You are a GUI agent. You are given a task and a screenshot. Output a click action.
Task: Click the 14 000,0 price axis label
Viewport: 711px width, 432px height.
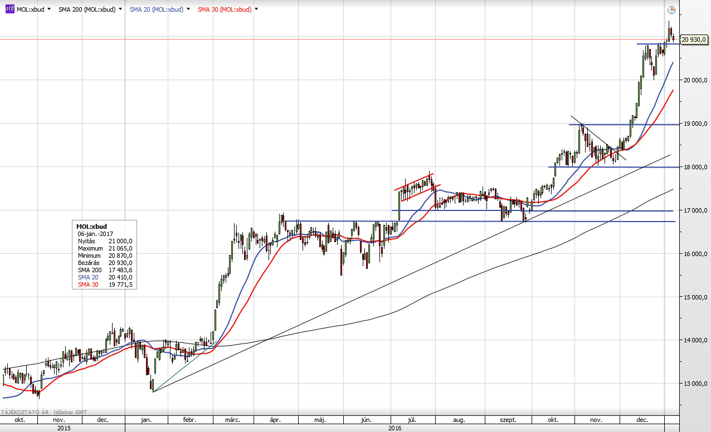694,341
